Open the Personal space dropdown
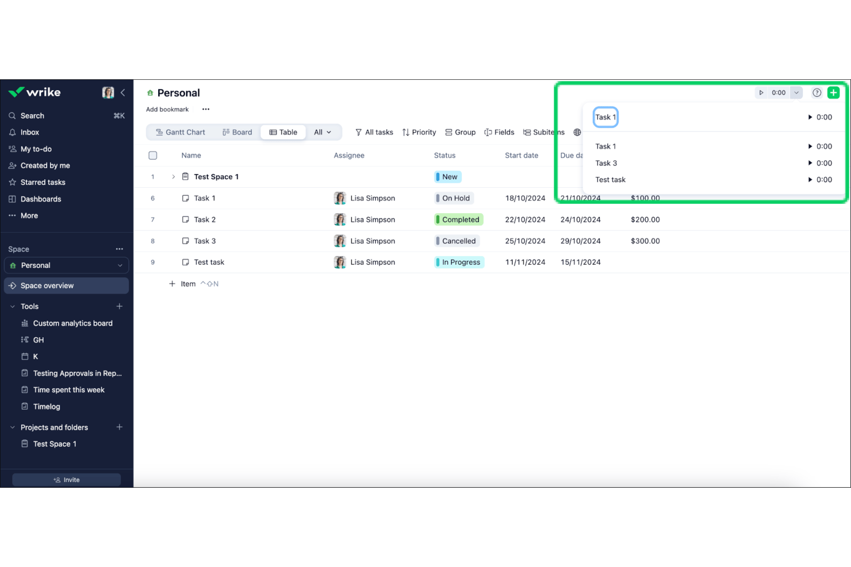The image size is (851, 567). click(67, 265)
